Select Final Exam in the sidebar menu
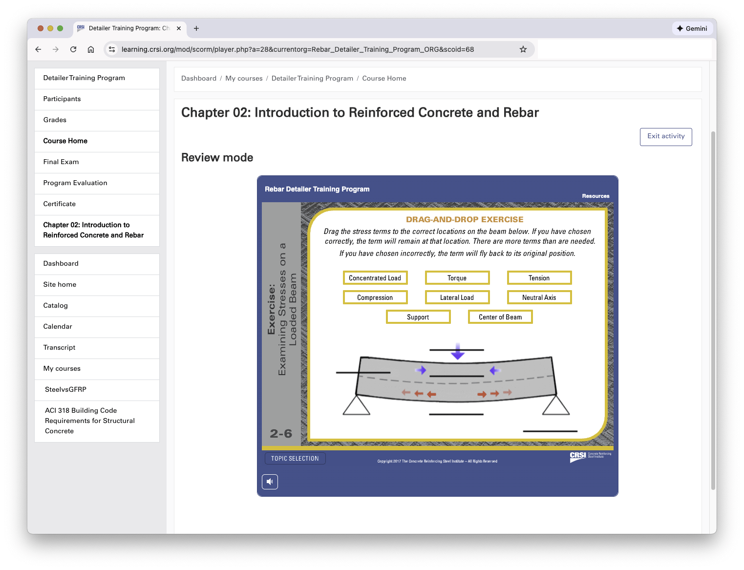 point(61,162)
